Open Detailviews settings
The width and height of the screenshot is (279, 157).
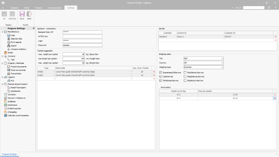point(12,105)
